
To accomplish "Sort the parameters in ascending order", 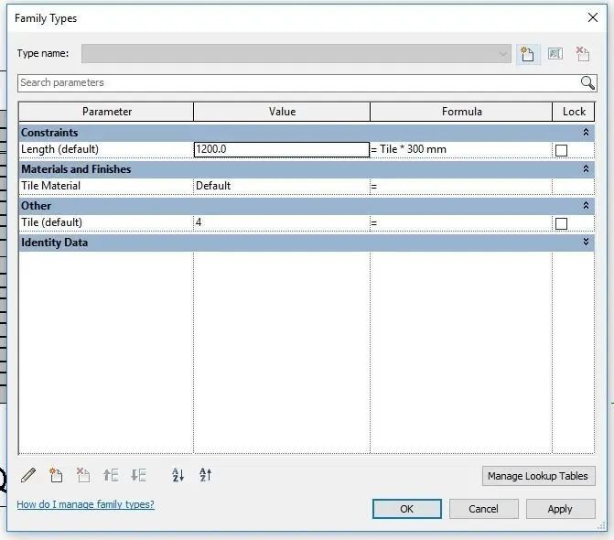I will [178, 475].
